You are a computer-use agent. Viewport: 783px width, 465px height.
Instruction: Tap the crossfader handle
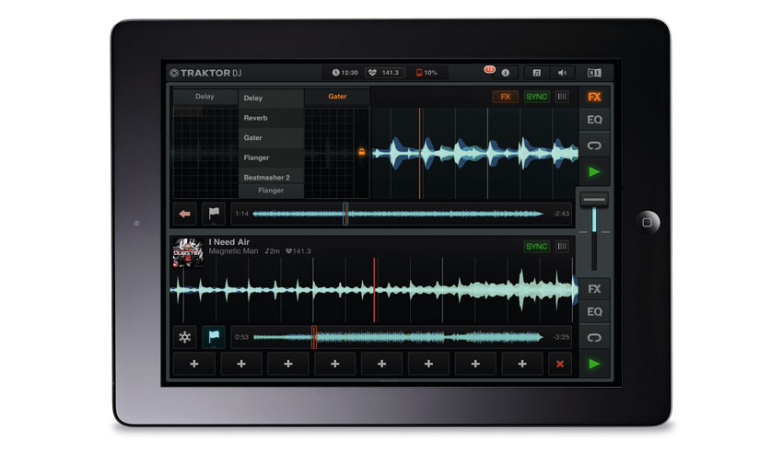pyautogui.click(x=594, y=200)
